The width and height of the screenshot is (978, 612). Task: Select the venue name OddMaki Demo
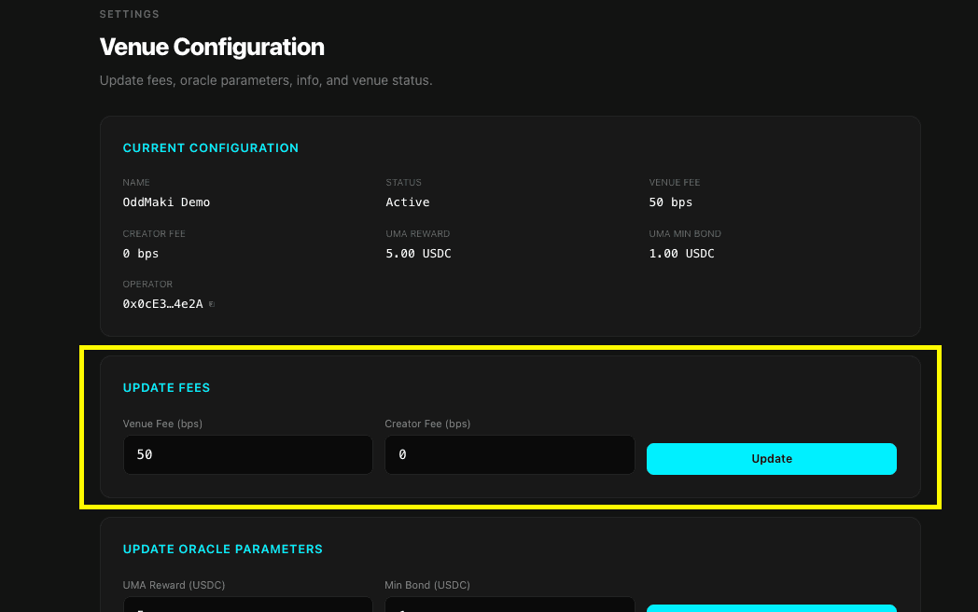pos(166,202)
